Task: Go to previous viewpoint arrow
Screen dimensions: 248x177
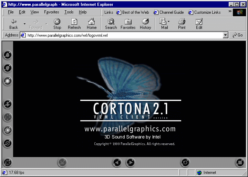Action: 117,163
